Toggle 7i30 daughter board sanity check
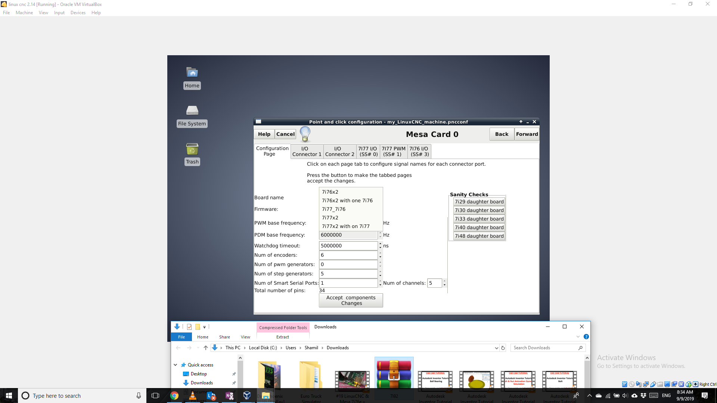Image resolution: width=717 pixels, height=403 pixels. (x=479, y=210)
